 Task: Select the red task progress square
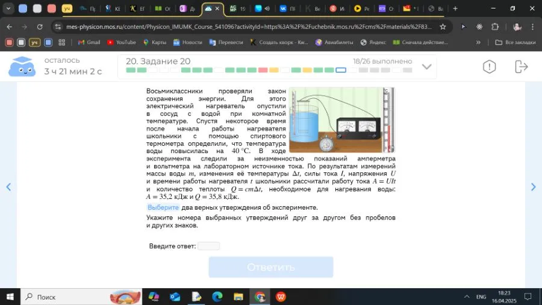(x=263, y=71)
